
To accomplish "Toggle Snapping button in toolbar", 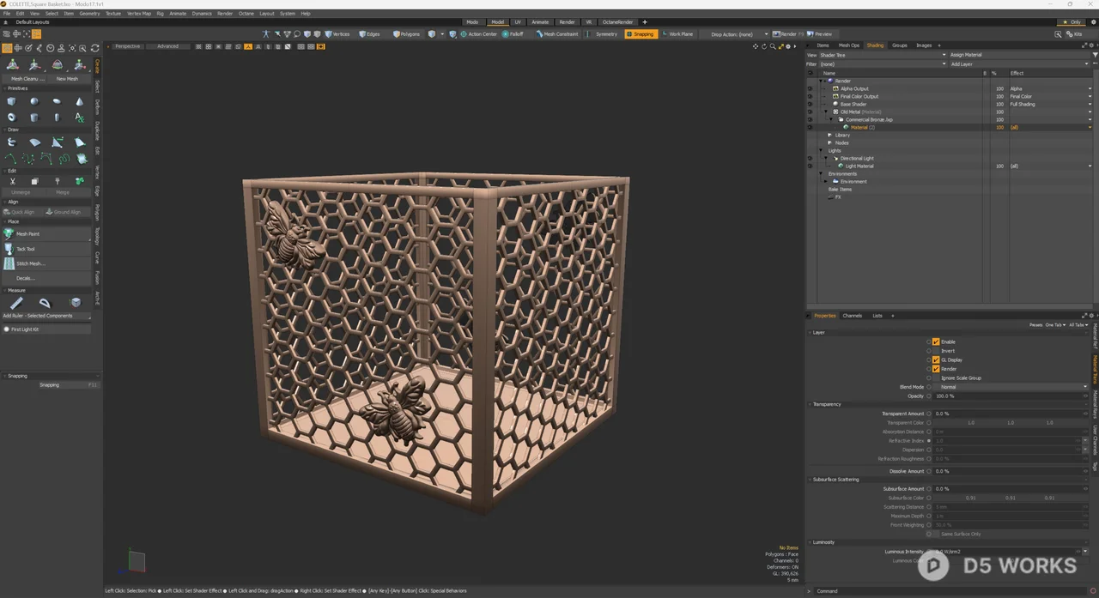I will (641, 34).
